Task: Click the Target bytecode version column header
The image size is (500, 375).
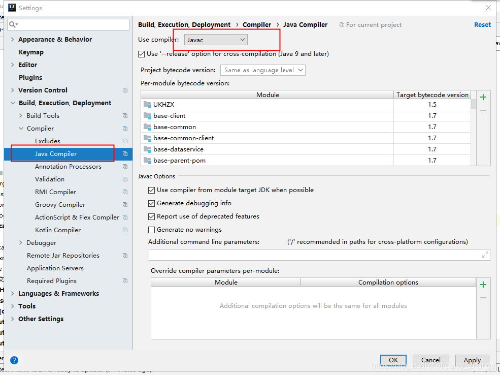Action: click(x=432, y=95)
